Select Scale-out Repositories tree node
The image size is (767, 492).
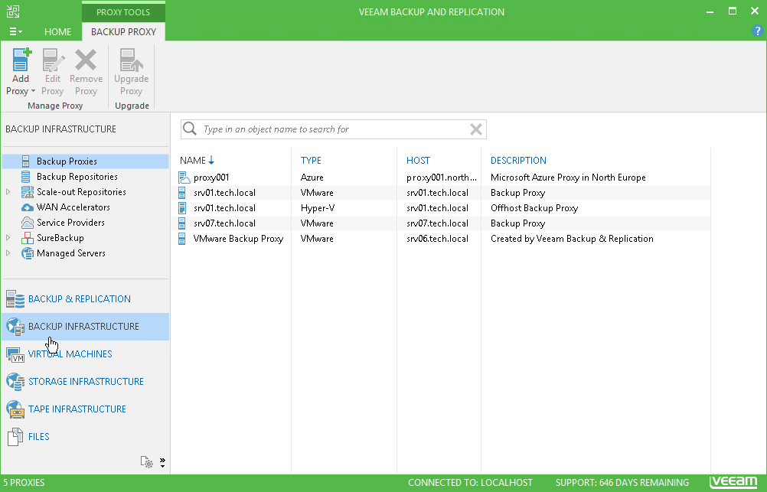point(81,192)
